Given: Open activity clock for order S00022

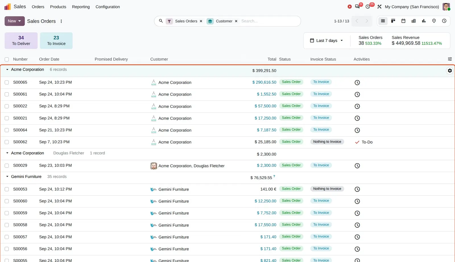Looking at the screenshot, I should [x=357, y=106].
